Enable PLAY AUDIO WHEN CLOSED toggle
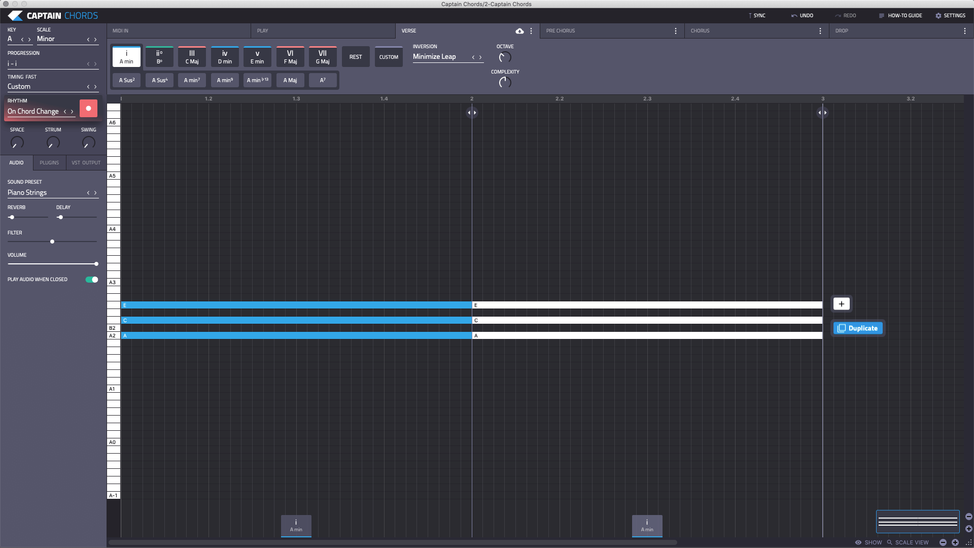This screenshot has height=548, width=974. point(92,280)
